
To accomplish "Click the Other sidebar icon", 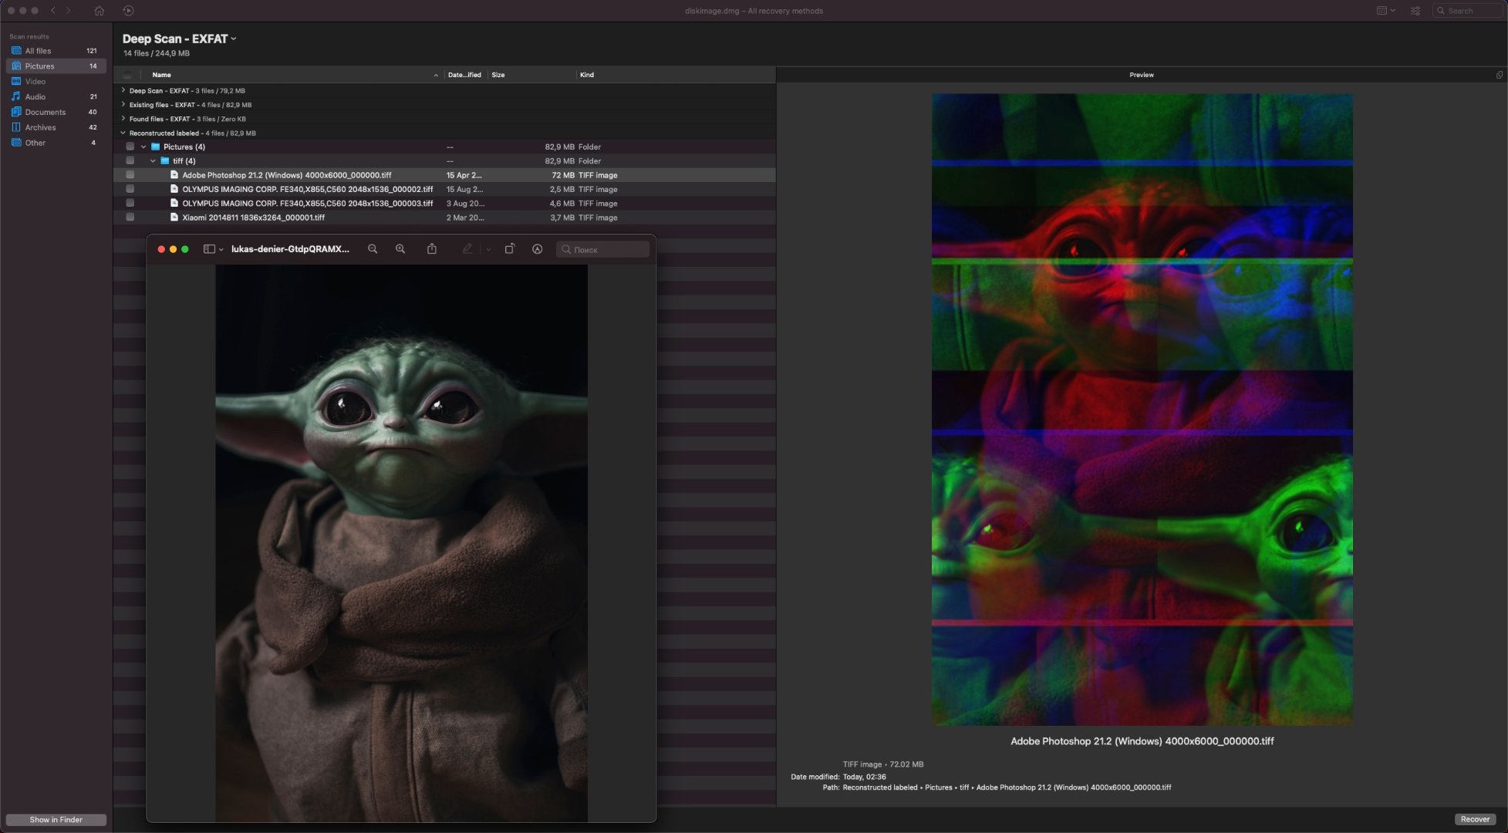I will 15,142.
